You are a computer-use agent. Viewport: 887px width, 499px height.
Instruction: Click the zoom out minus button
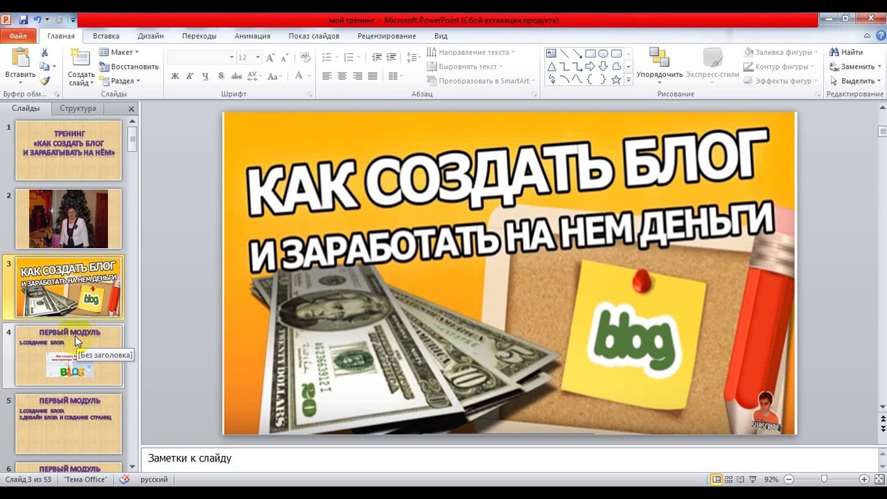[789, 480]
